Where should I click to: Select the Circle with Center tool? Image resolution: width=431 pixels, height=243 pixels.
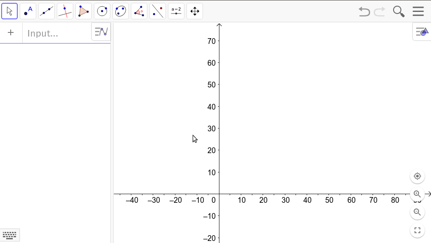[102, 11]
